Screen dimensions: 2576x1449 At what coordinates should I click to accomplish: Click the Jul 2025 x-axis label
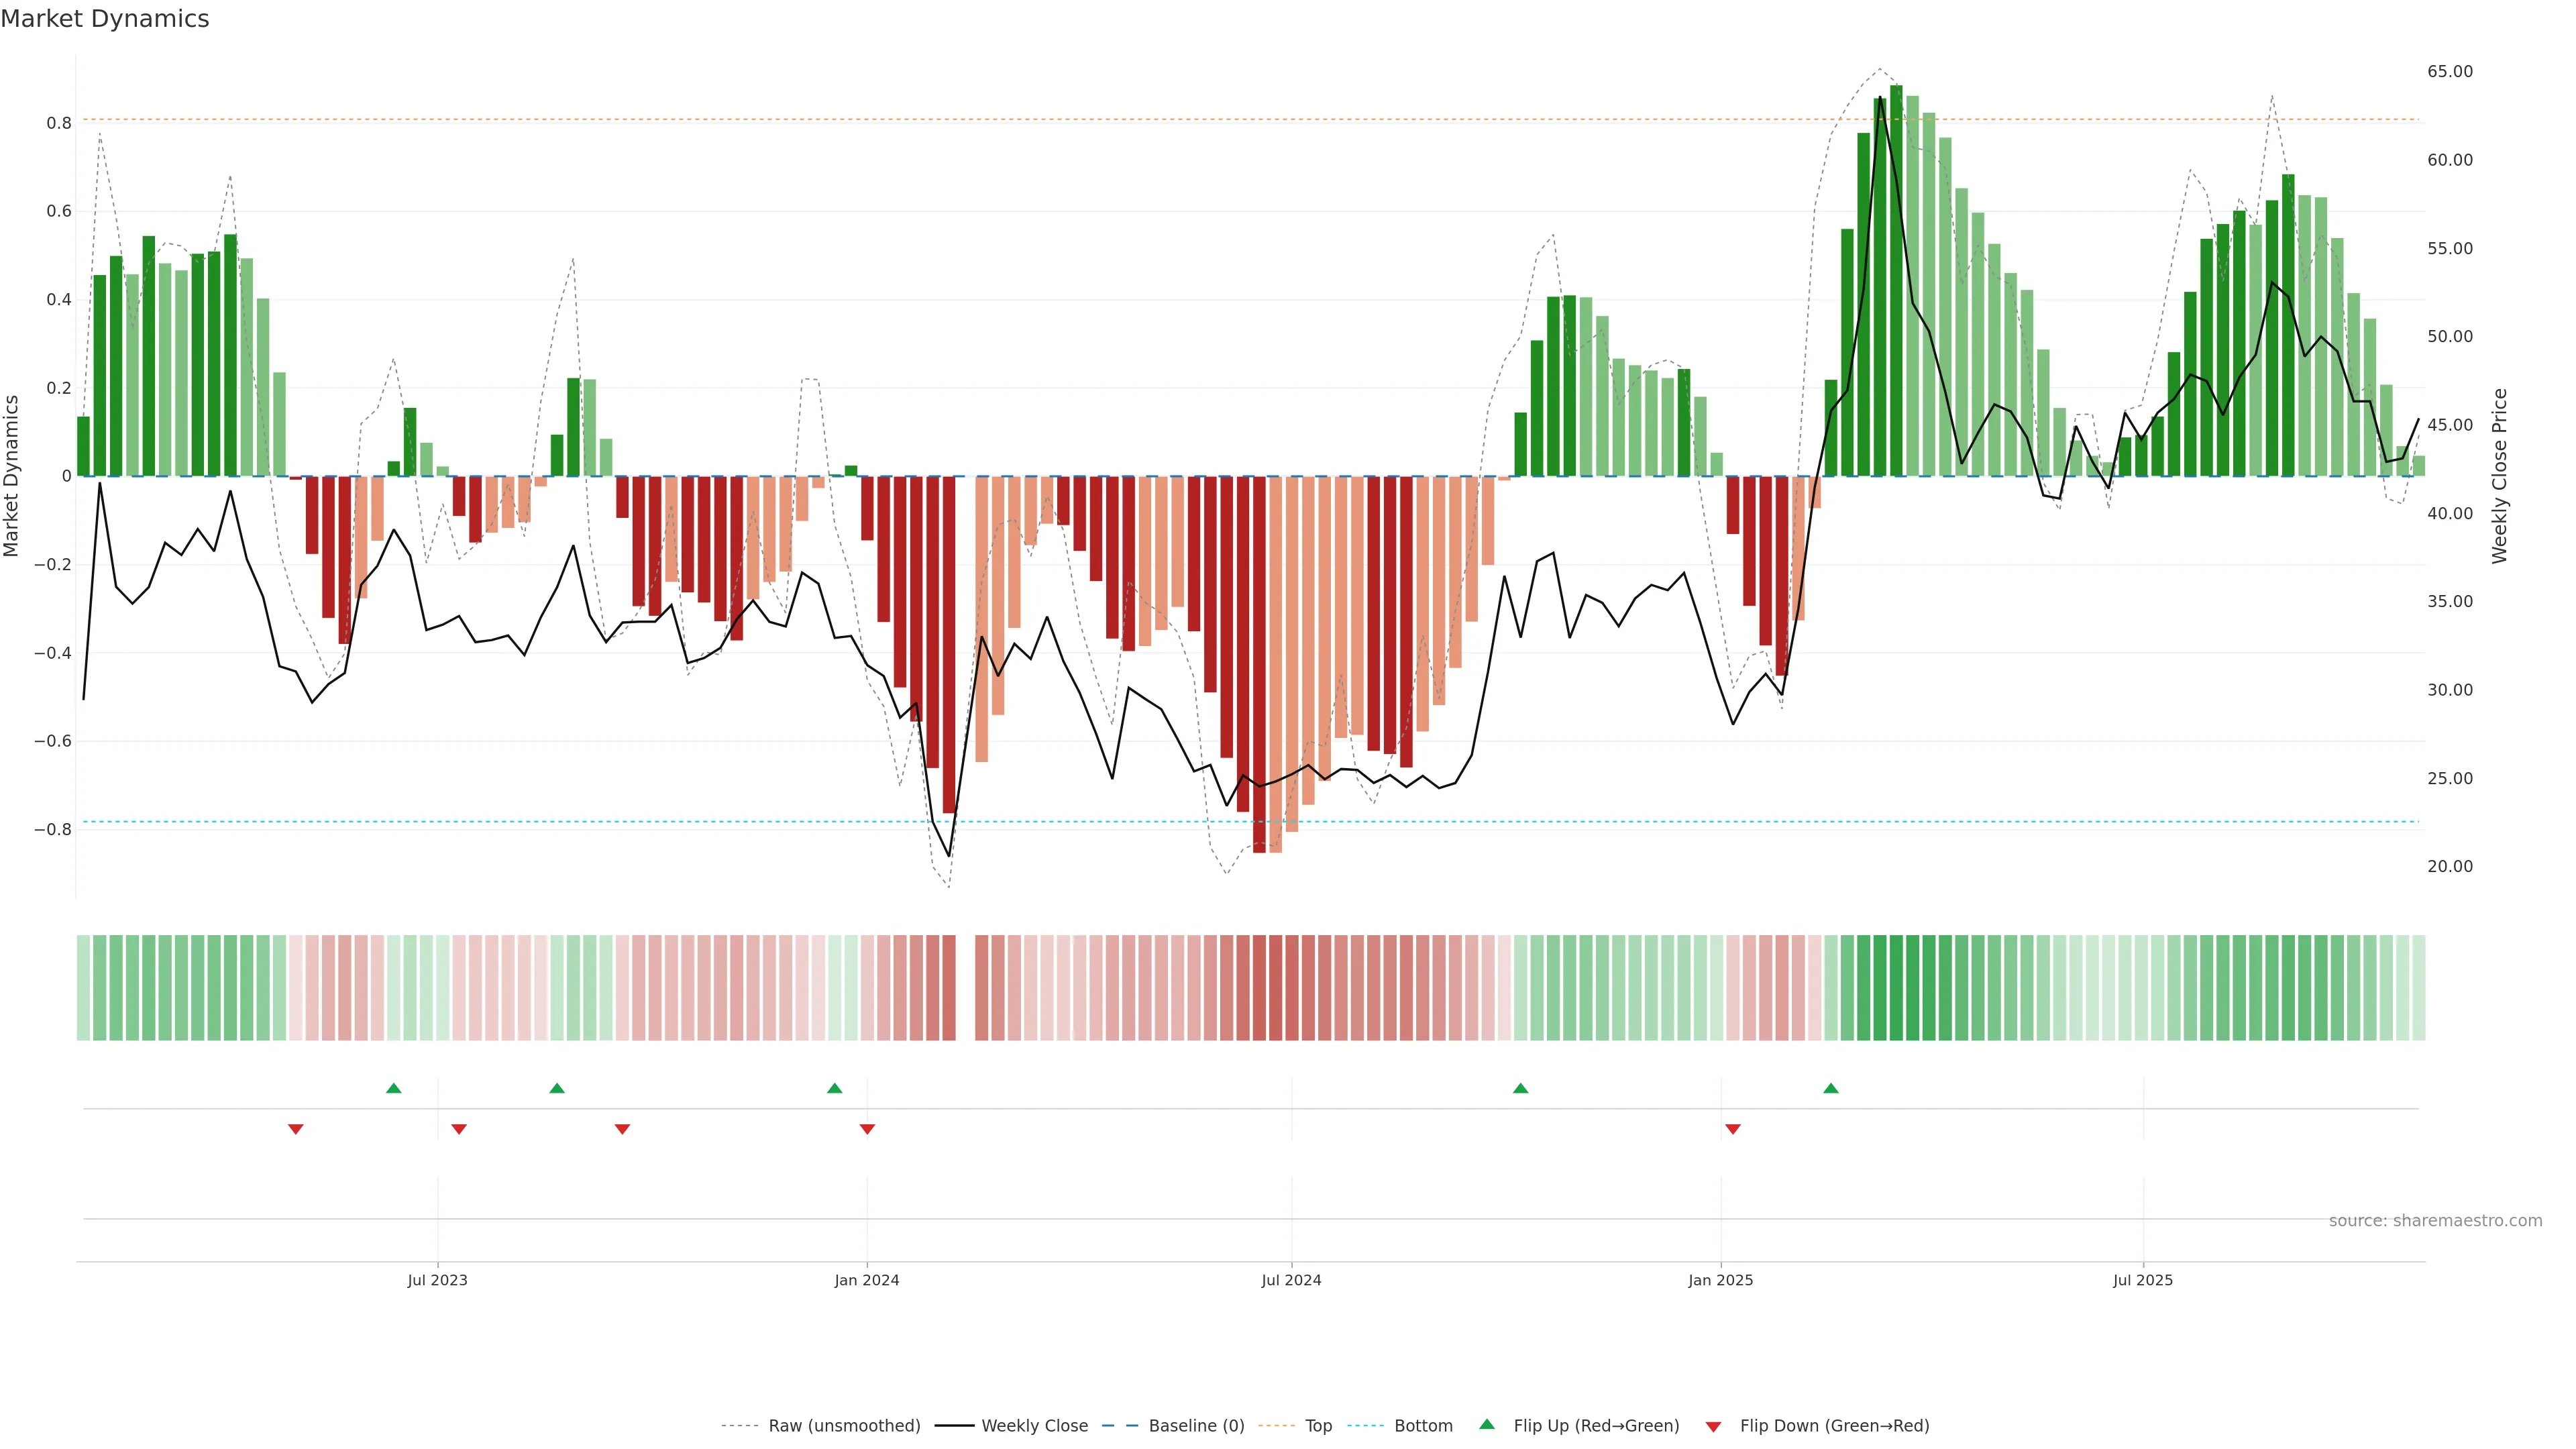point(2142,1280)
